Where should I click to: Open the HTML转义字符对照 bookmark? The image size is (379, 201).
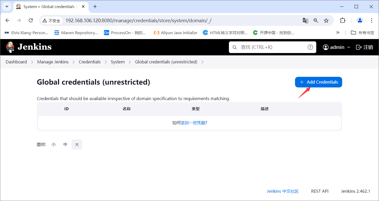225,33
